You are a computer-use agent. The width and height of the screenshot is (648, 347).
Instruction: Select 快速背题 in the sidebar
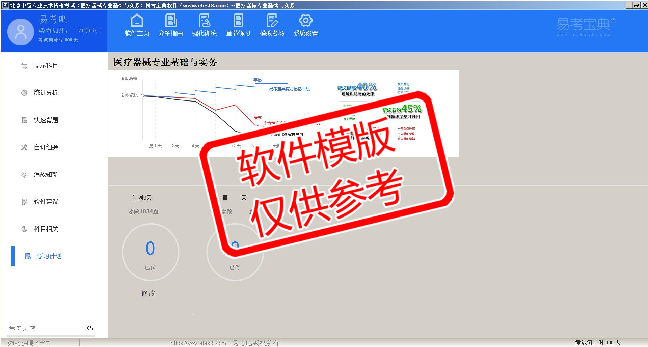point(46,120)
